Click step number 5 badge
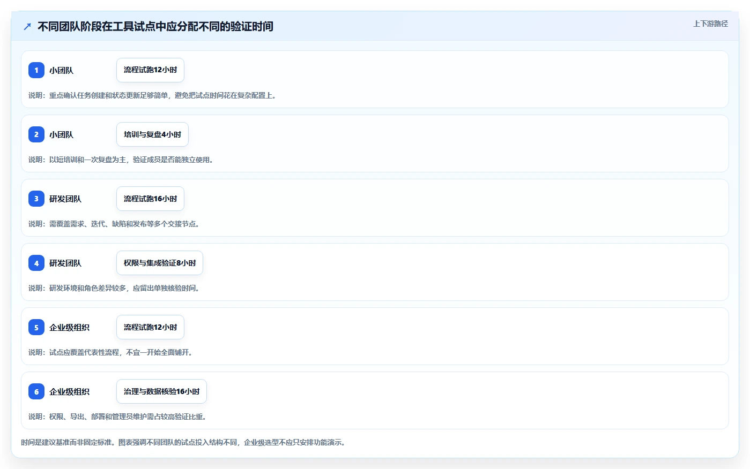 point(36,327)
